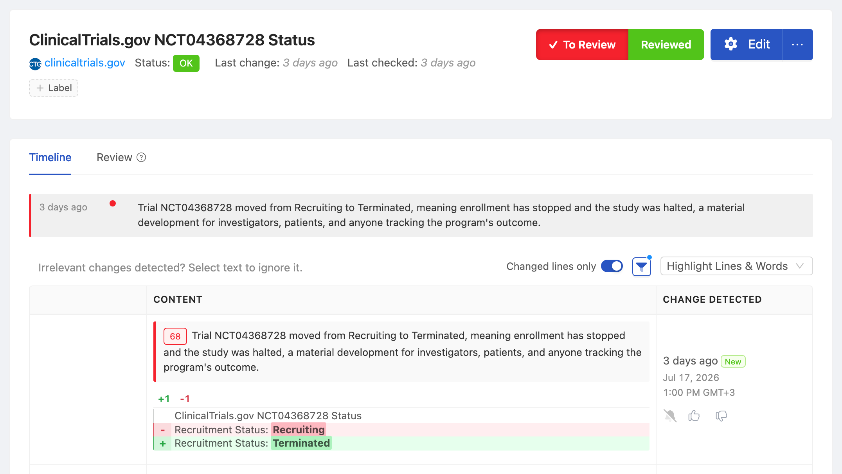
Task: Select the 3 days ago timeline summary row
Action: coord(421,215)
